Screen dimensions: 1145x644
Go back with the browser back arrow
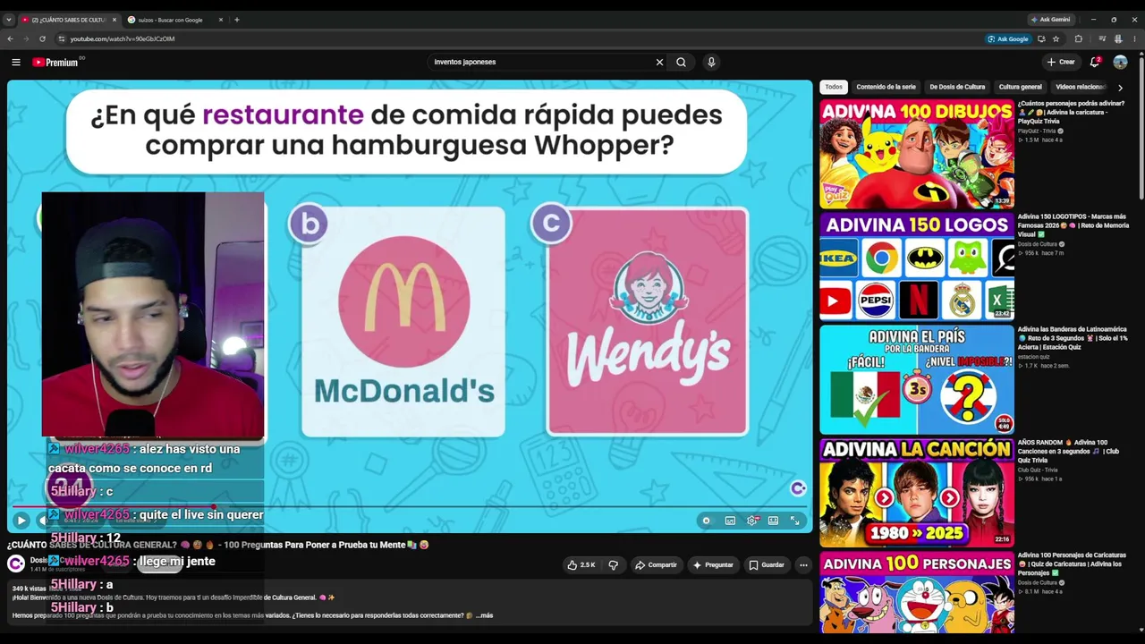click(x=11, y=38)
